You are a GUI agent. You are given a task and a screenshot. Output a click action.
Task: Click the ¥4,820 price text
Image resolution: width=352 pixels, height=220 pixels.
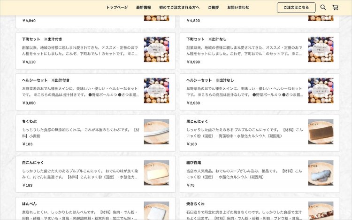[x=193, y=21]
